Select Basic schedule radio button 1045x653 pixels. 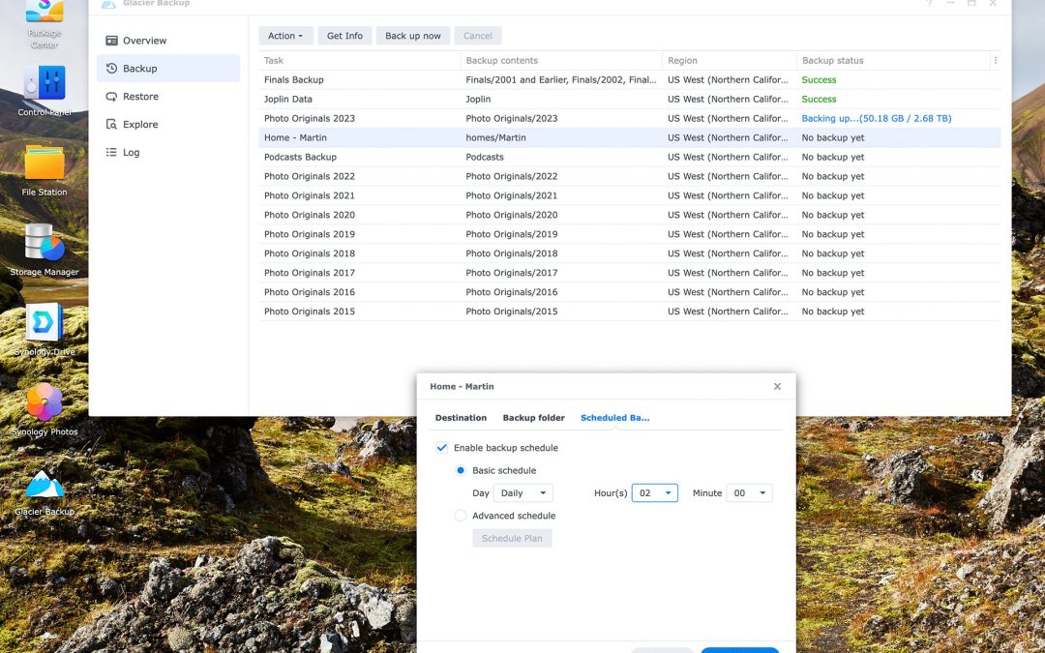(x=461, y=470)
